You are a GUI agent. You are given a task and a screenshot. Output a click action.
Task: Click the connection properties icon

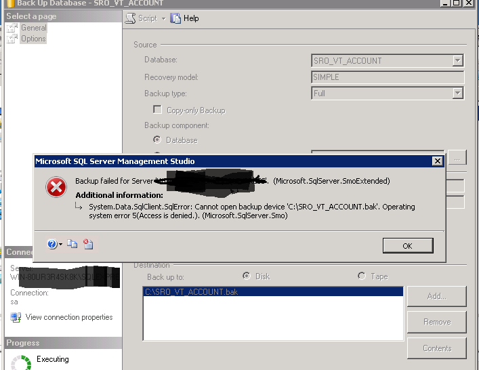(x=16, y=317)
